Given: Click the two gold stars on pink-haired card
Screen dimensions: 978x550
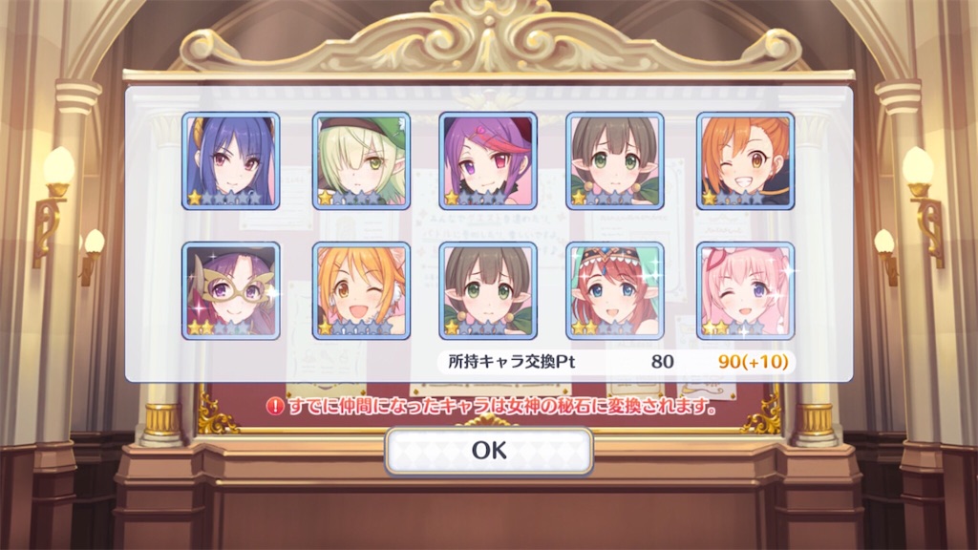Looking at the screenshot, I should pos(716,328).
